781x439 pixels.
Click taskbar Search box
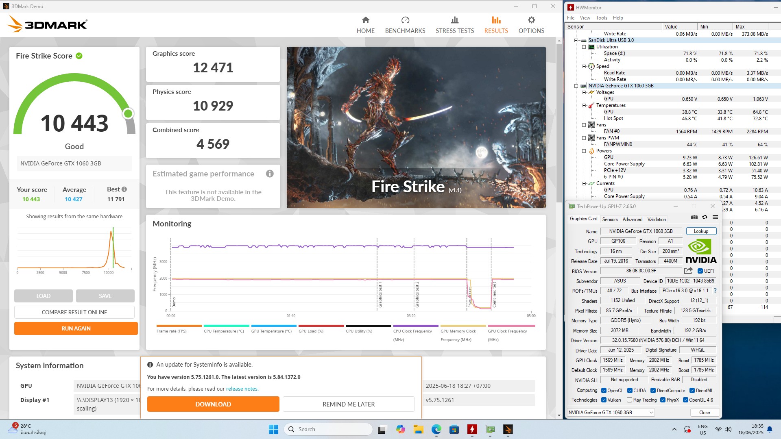coord(328,429)
